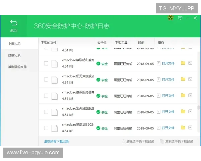Click the 返回 back arrow icon
This screenshot has height=161, width=201.
point(14,23)
